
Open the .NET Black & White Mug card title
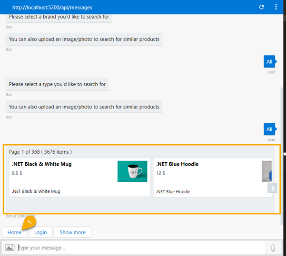(x=42, y=164)
